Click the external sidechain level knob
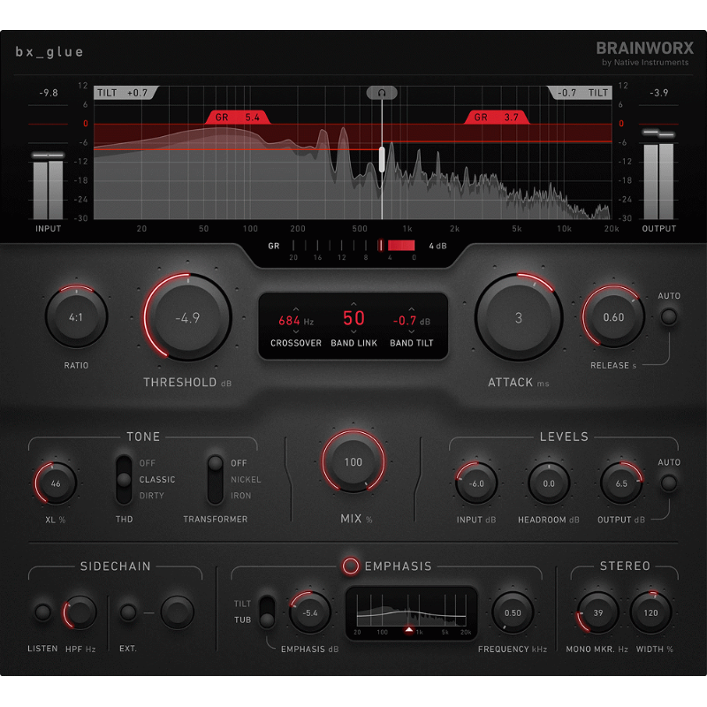This screenshot has width=707, height=707. [178, 612]
